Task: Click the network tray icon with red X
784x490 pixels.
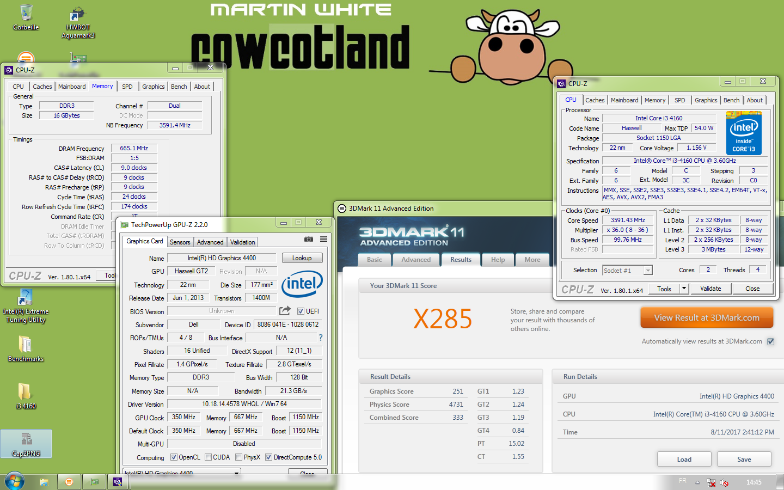Action: click(x=710, y=482)
